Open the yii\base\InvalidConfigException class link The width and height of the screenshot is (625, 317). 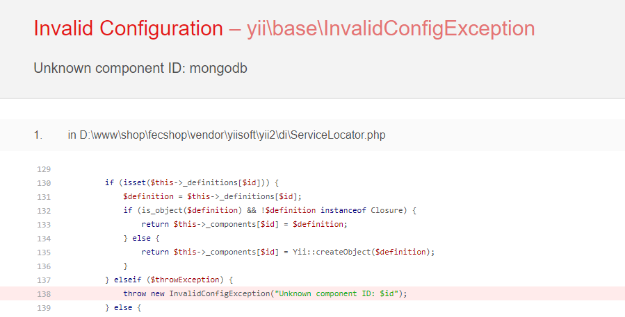pyautogui.click(x=391, y=28)
